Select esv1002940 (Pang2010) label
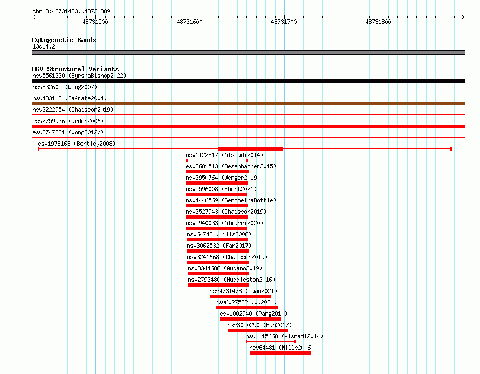This screenshot has height=374, width=480. (x=253, y=314)
